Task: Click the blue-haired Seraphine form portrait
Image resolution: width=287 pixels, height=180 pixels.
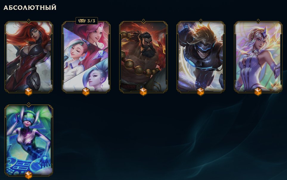Action: (95, 77)
